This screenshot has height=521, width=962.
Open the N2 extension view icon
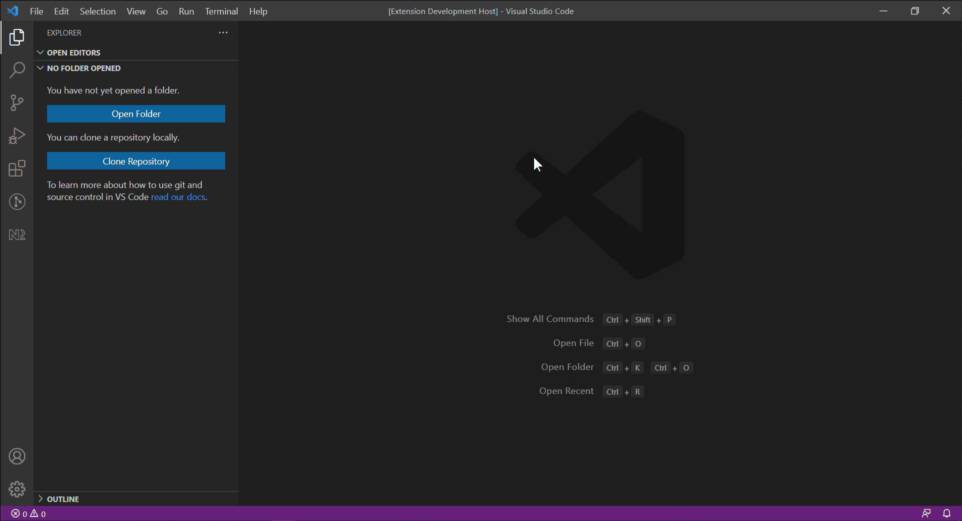pos(17,235)
